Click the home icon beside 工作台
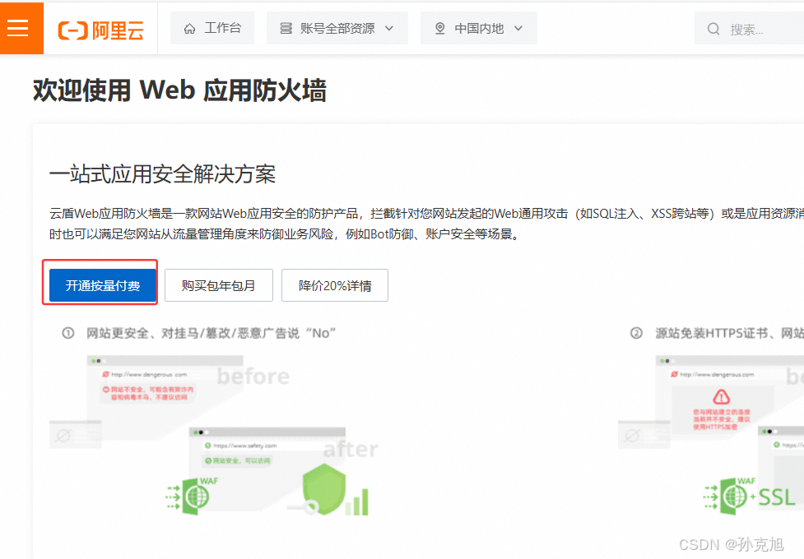This screenshot has width=804, height=559. tap(189, 29)
